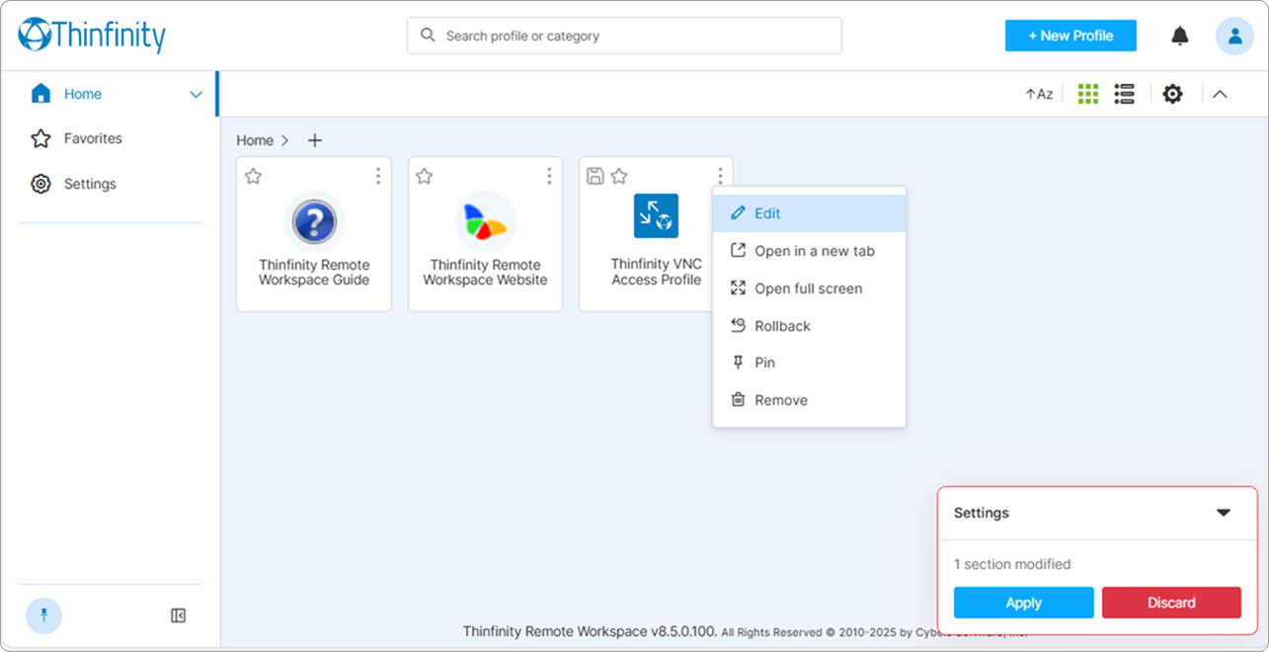Select Open in a new tab
The width and height of the screenshot is (1269, 652).
click(x=809, y=251)
